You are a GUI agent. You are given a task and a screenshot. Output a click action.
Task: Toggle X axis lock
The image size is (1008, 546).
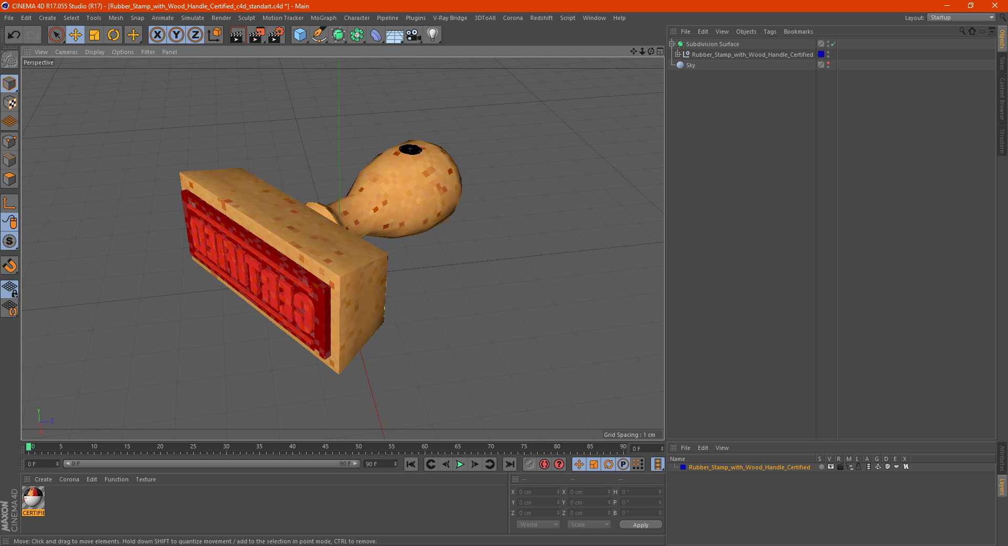tap(157, 35)
